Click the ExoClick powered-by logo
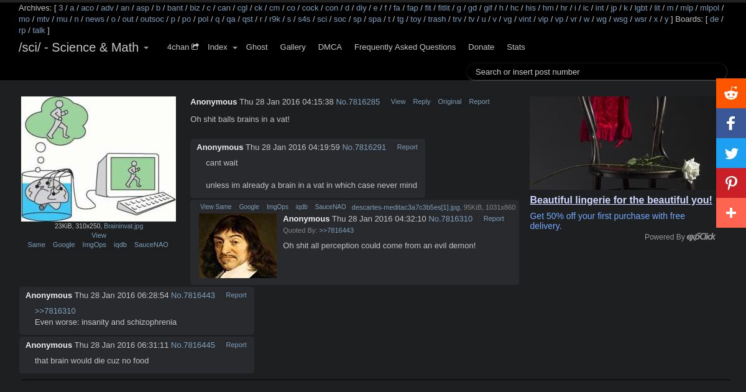Viewport: 746px width, 392px height. point(701,236)
